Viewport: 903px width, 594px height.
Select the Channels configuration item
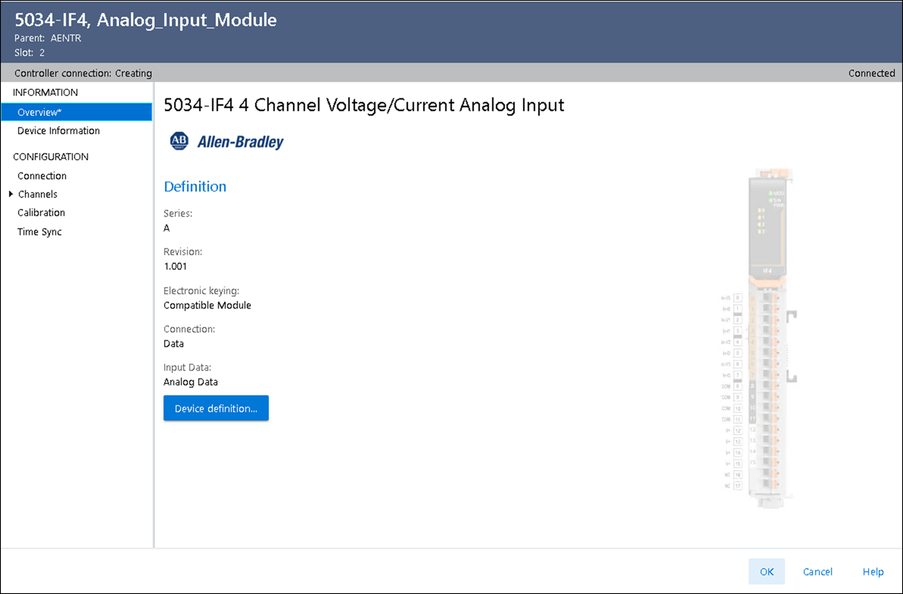click(38, 194)
